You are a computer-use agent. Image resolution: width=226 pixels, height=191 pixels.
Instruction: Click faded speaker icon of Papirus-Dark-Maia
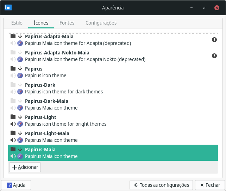pyautogui.click(x=13, y=108)
